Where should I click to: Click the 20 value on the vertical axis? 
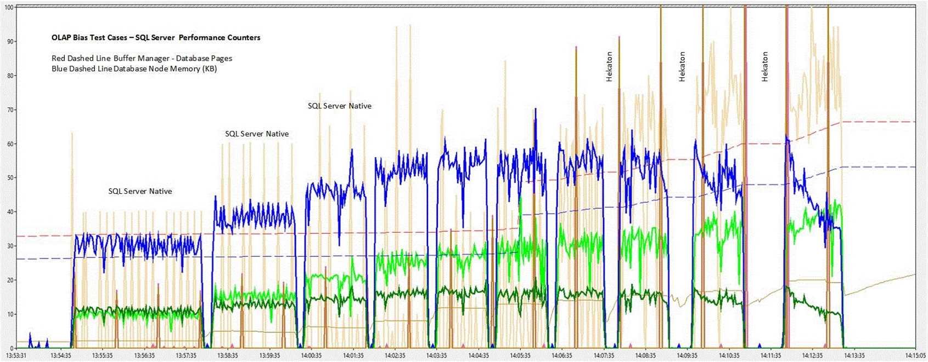pos(10,280)
